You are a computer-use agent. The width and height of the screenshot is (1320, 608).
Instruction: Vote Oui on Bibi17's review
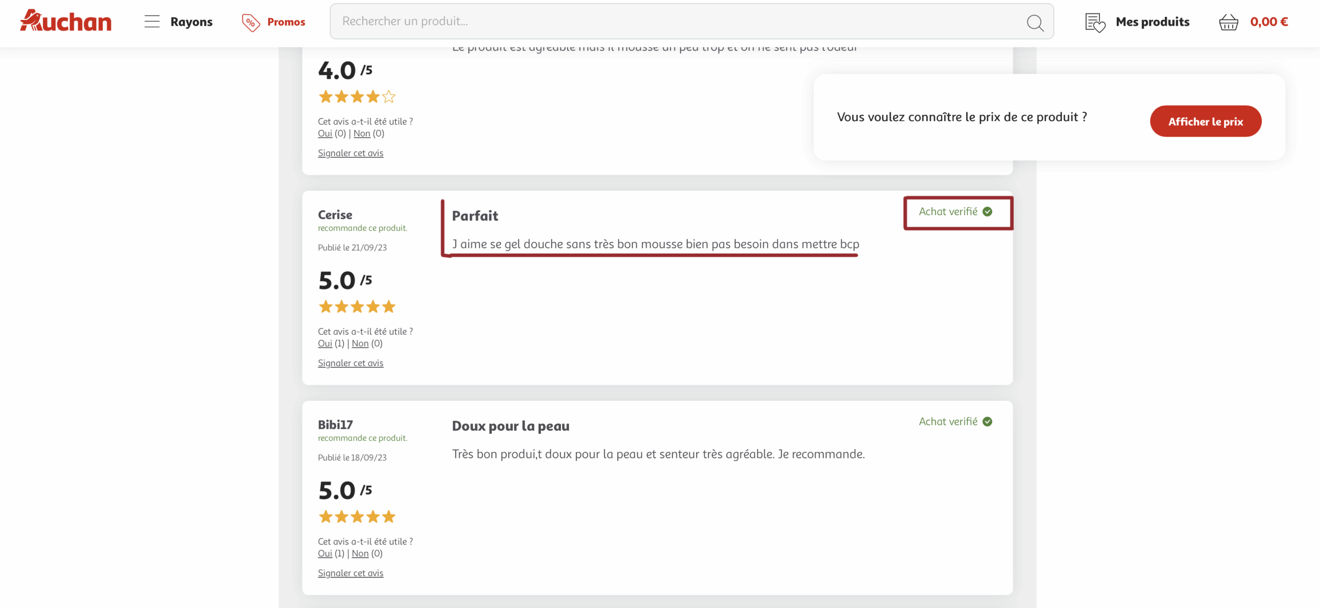(x=325, y=553)
